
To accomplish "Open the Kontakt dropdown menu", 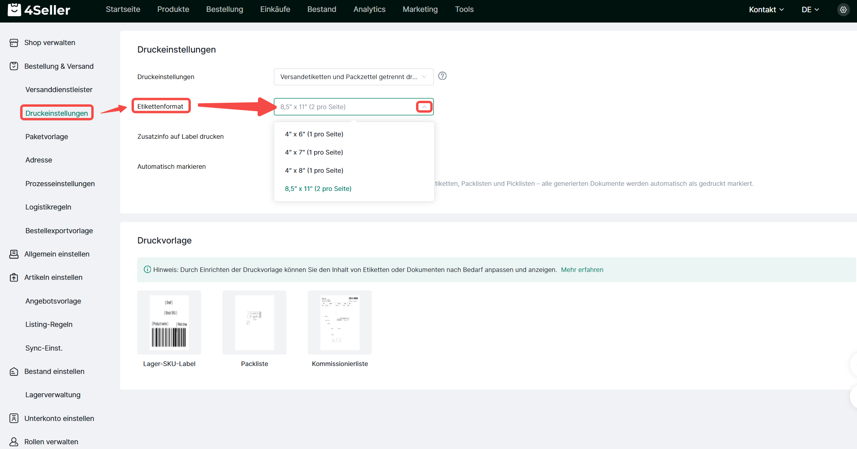I will coord(766,10).
